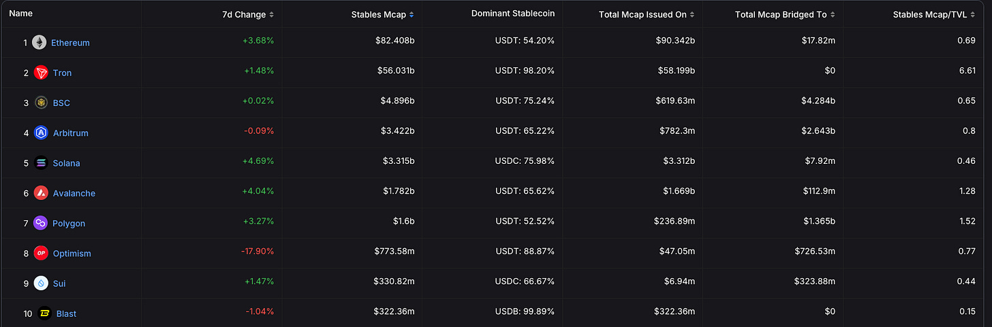Click the red Optimism OP logo icon
The height and width of the screenshot is (327, 992).
(41, 253)
